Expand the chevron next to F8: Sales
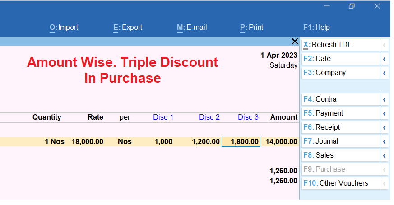Screen dimensions: 394x205 [x=384, y=156]
